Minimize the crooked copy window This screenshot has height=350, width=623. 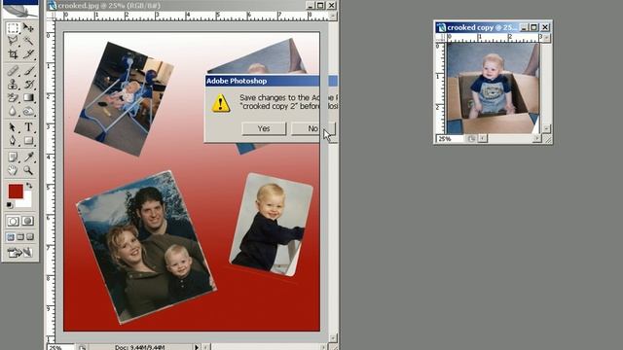pyautogui.click(x=524, y=27)
